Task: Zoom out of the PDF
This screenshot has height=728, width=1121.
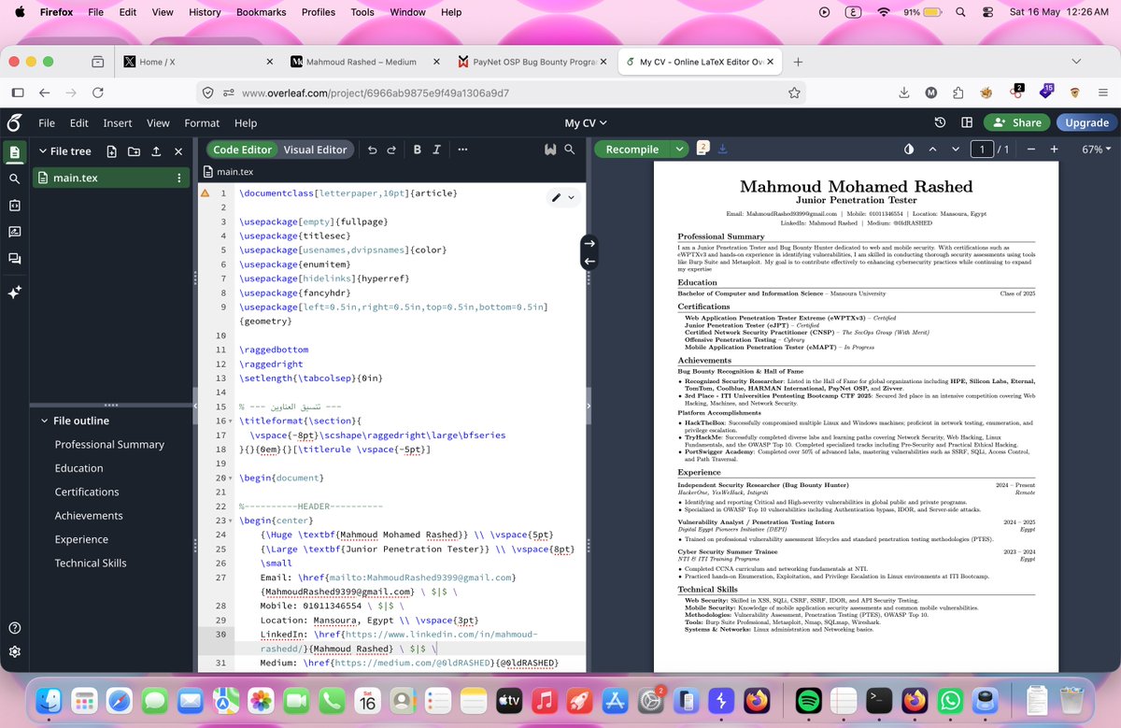Action: pos(1031,150)
